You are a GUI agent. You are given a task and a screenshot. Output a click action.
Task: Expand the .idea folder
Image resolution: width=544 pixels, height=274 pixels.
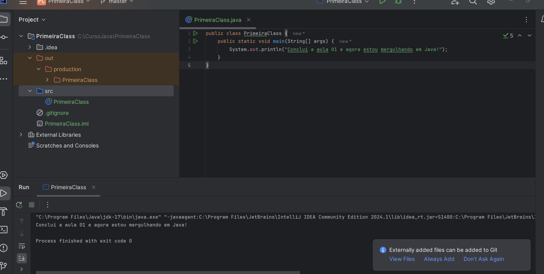click(30, 47)
